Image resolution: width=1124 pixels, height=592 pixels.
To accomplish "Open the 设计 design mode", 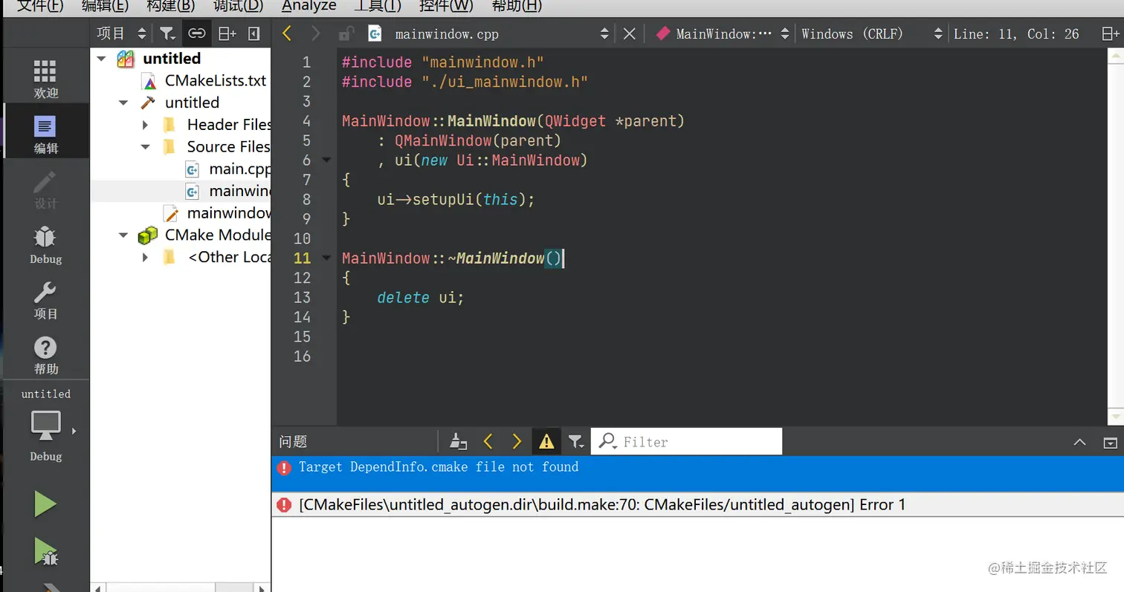I will pos(45,189).
